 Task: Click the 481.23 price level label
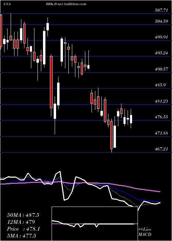(x=162, y=101)
